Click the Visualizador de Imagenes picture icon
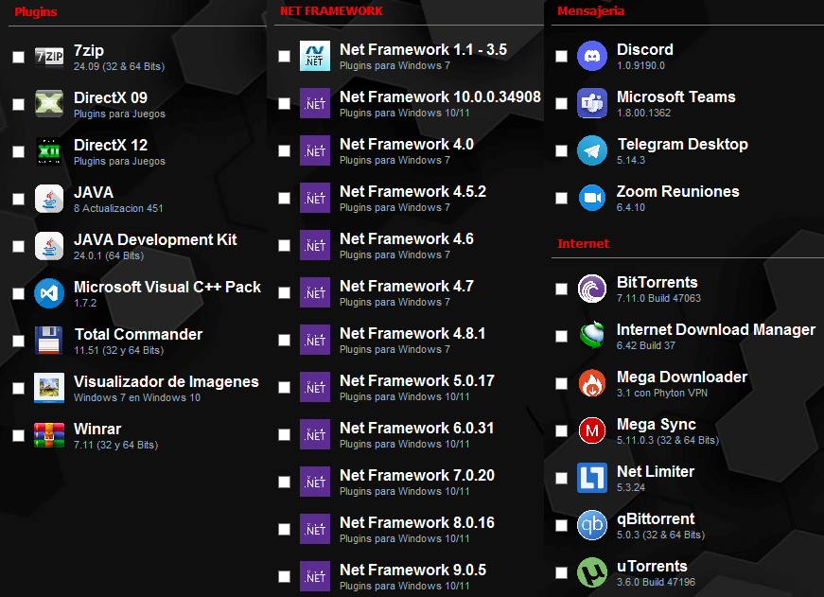This screenshot has height=597, width=824. pyautogui.click(x=49, y=387)
